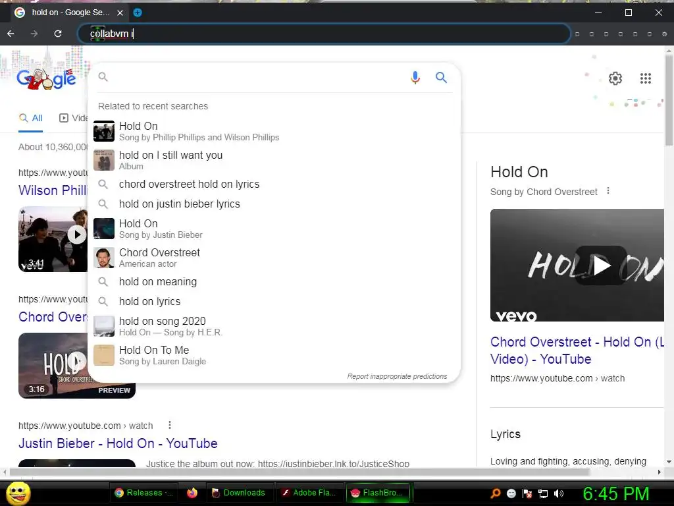The width and height of the screenshot is (674, 506).
Task: Switch to the Downloads taskbar window
Action: [x=240, y=493]
